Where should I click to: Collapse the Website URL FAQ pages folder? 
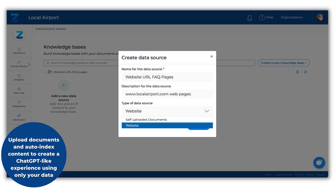(x=46, y=72)
